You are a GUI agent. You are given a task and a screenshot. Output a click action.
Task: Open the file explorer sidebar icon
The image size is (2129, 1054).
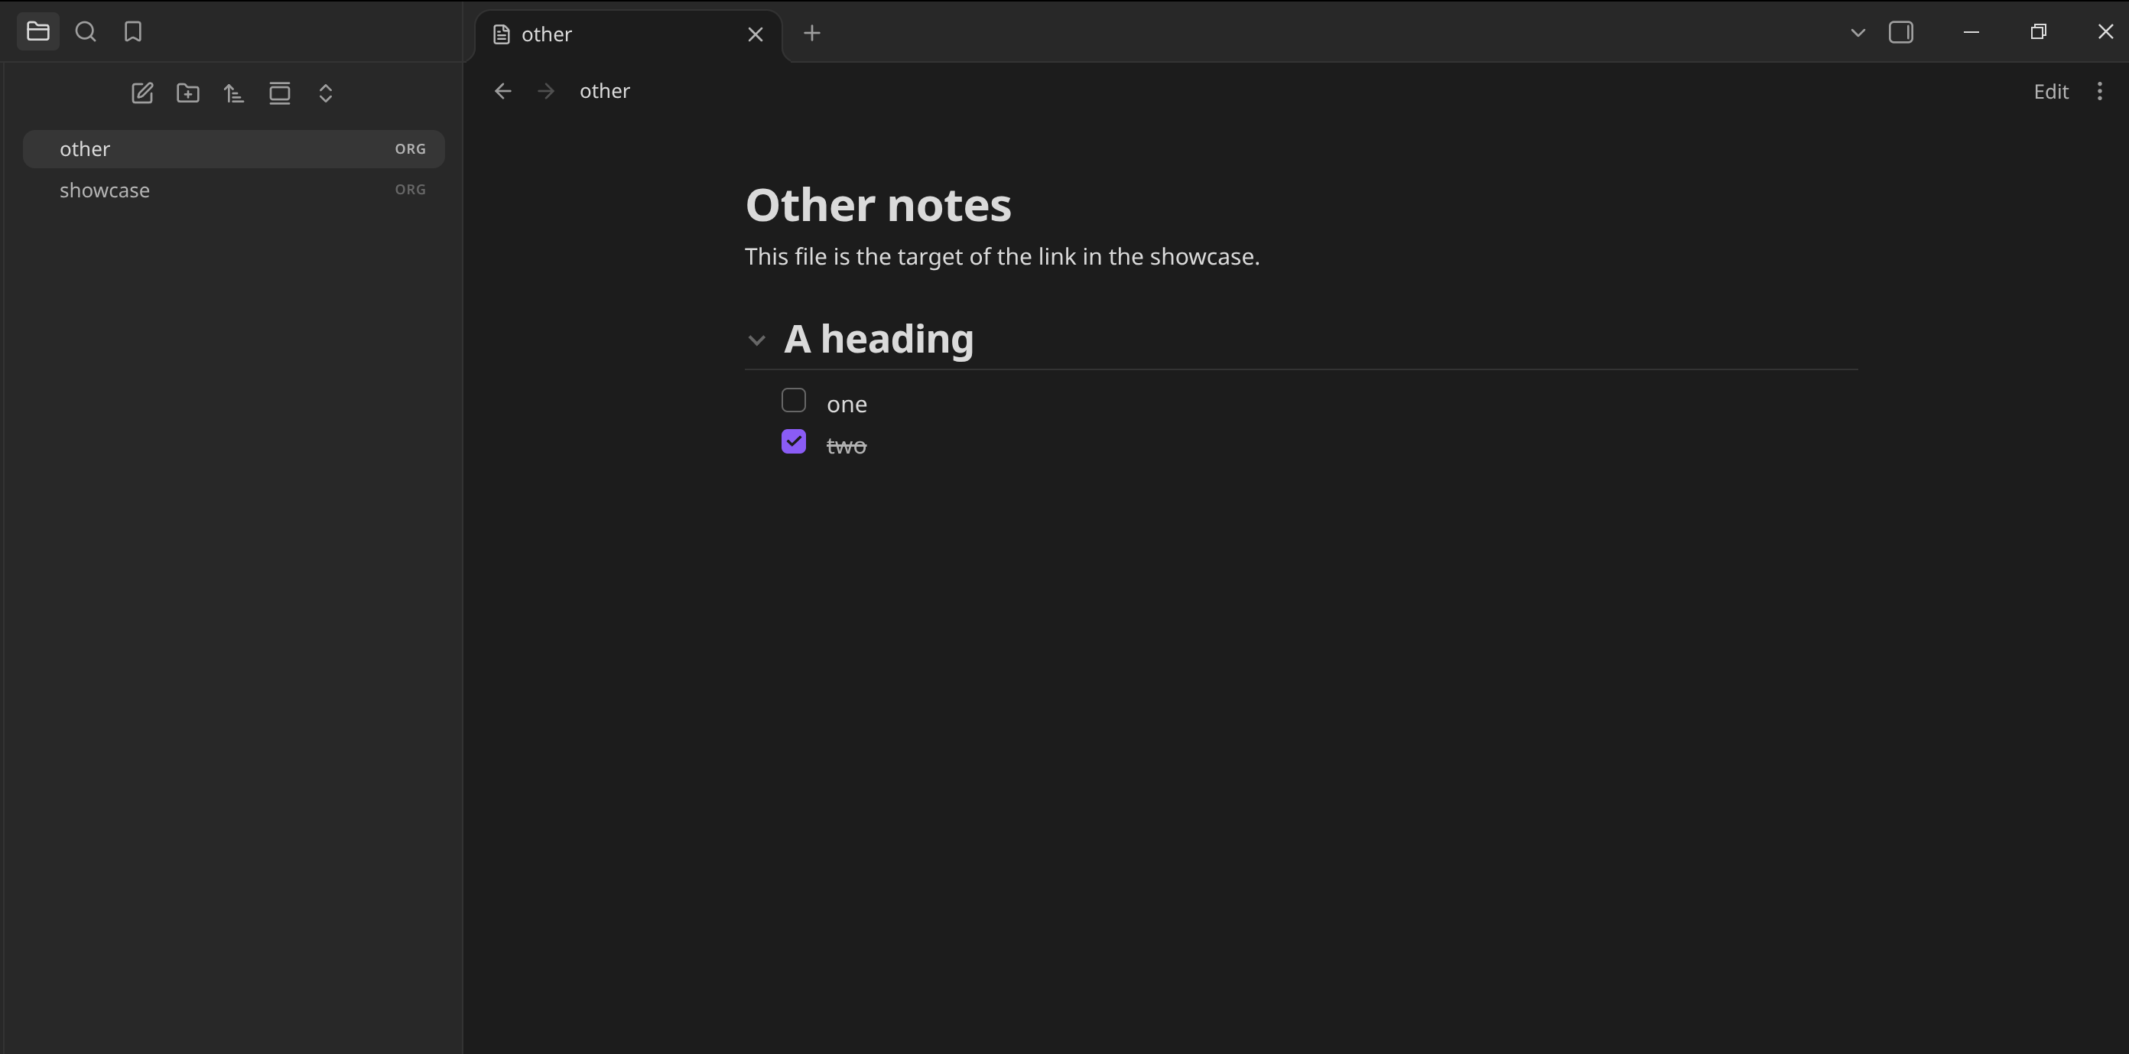(x=38, y=31)
